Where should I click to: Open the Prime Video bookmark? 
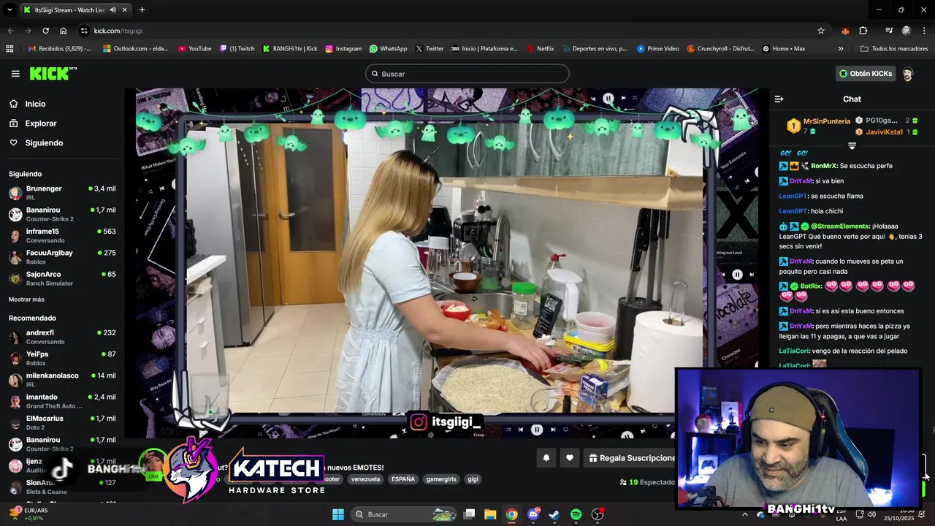658,49
